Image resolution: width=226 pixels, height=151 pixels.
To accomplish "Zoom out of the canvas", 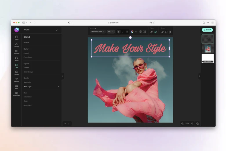I will pos(183,123).
